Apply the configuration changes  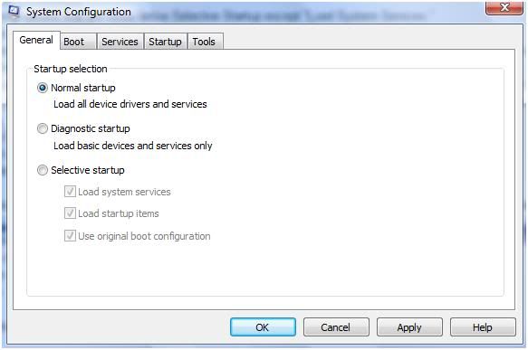click(x=409, y=327)
